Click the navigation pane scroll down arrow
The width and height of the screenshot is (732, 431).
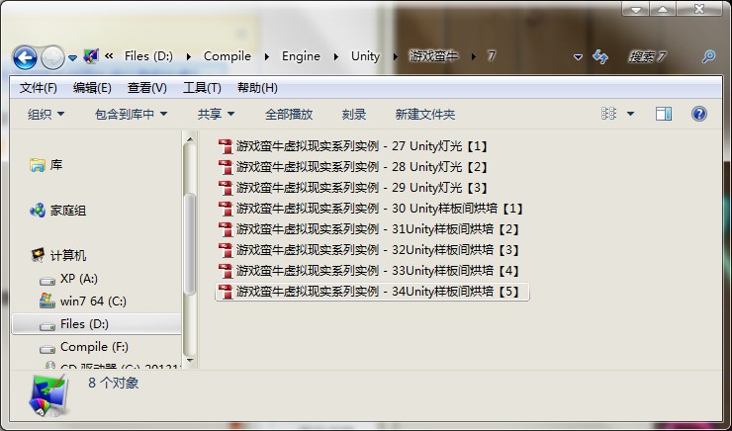click(190, 360)
